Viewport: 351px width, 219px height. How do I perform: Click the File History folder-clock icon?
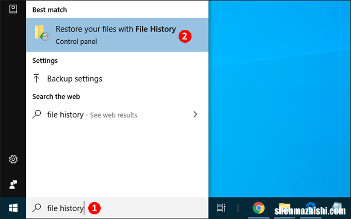click(41, 33)
